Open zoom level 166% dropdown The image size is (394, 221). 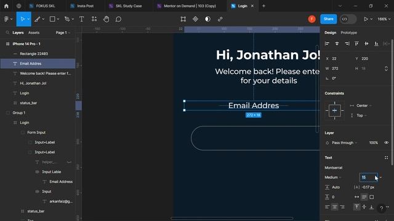coord(384,19)
